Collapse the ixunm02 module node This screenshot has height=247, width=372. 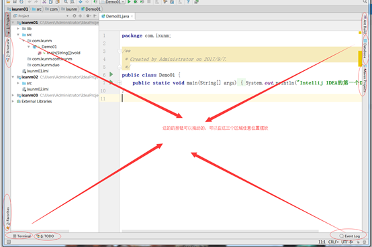pyautogui.click(x=13, y=77)
